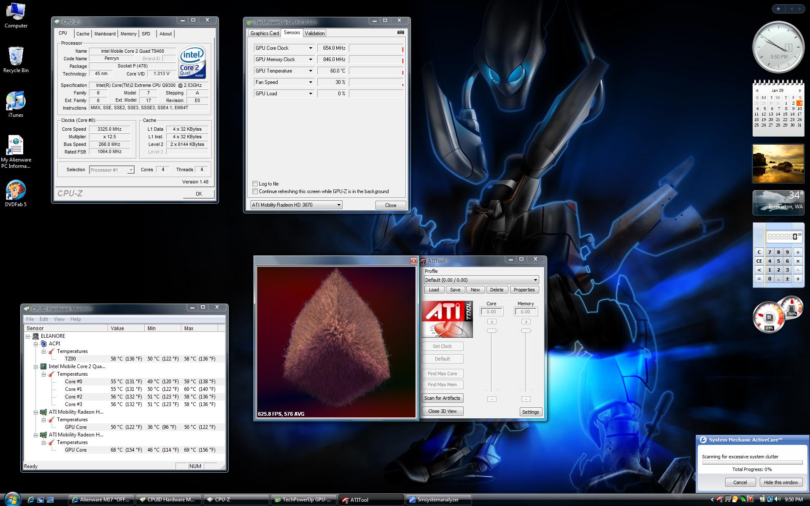Open Hardware Monitor File menu
Image resolution: width=810 pixels, height=506 pixels.
[30, 319]
